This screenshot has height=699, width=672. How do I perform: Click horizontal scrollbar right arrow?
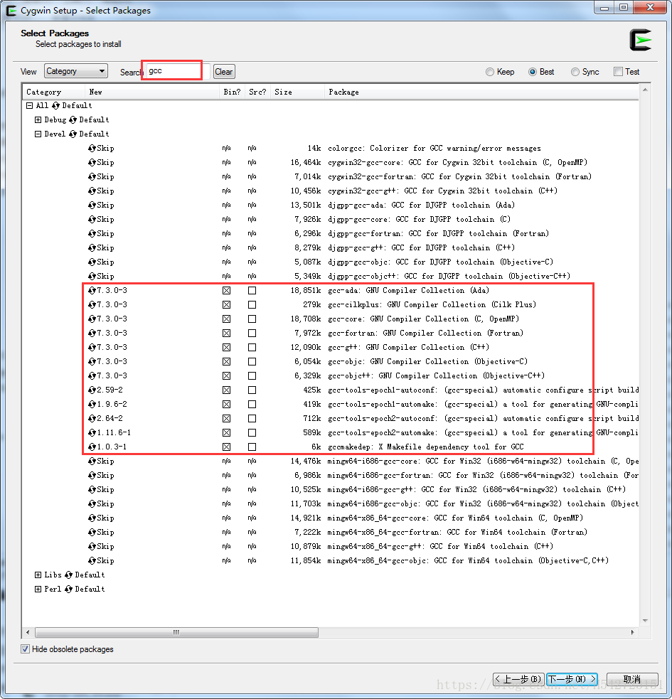633,632
